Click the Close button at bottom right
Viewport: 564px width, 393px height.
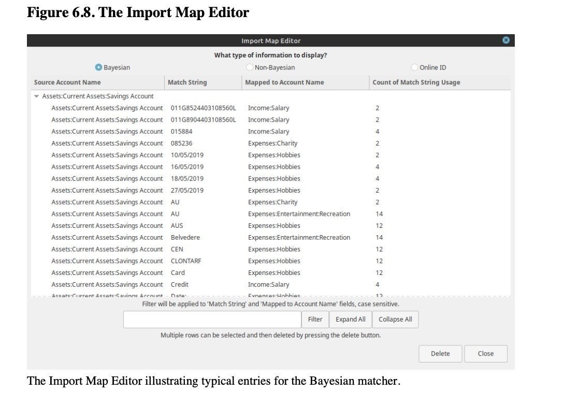[x=485, y=354]
